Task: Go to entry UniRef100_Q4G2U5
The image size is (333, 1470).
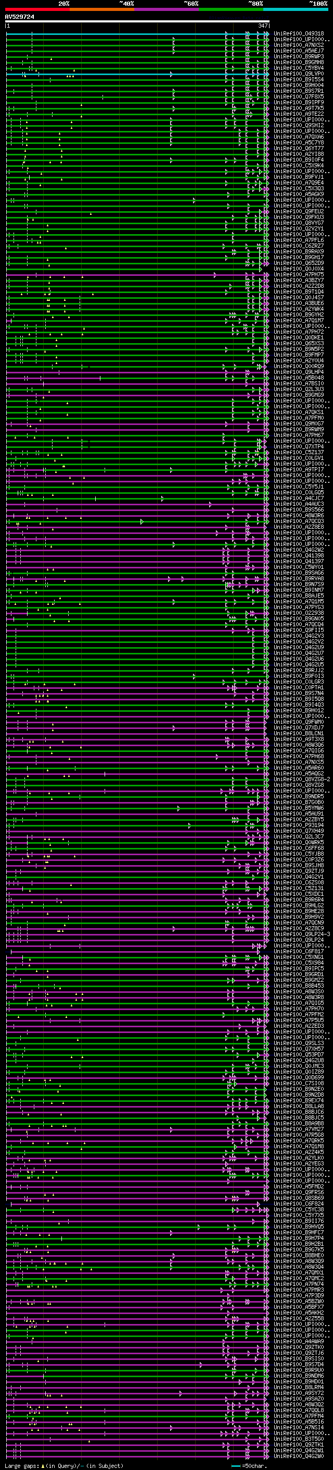Action: (299, 665)
